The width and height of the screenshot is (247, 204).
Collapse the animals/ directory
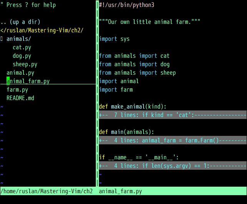point(18,39)
